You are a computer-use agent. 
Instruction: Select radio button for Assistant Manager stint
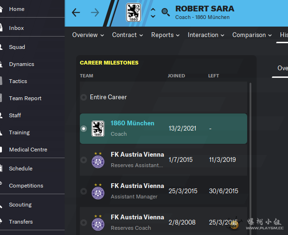[84, 191]
